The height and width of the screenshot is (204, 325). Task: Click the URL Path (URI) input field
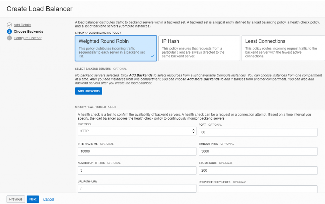coord(137,188)
